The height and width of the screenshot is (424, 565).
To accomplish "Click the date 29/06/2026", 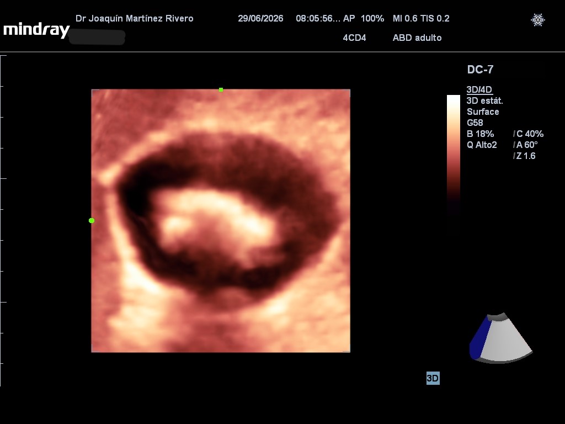I will (260, 18).
